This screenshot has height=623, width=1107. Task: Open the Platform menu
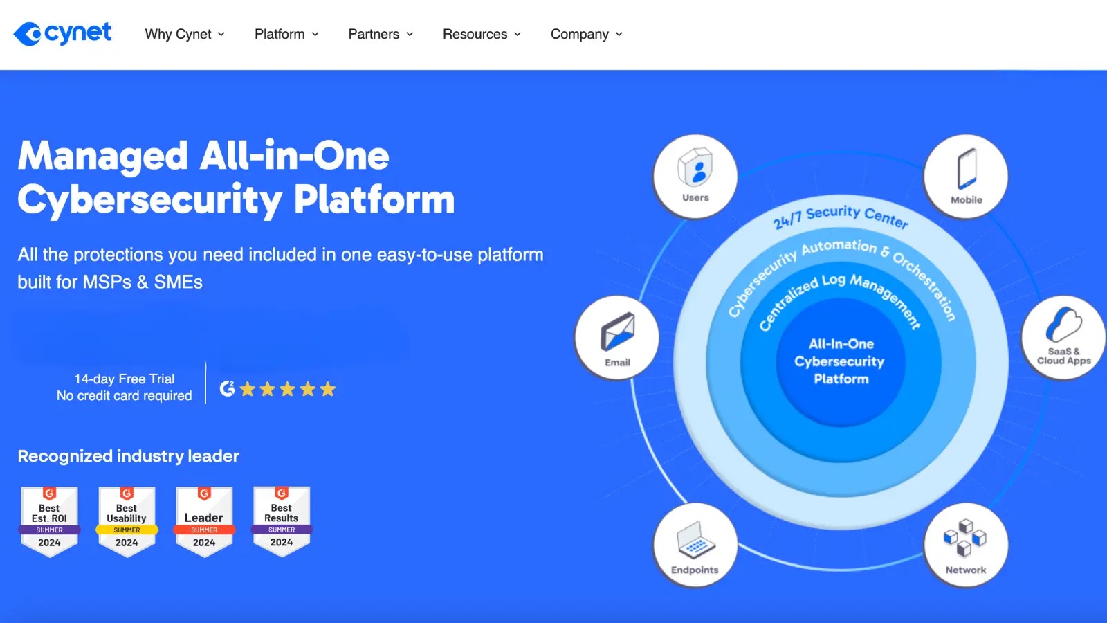(286, 34)
